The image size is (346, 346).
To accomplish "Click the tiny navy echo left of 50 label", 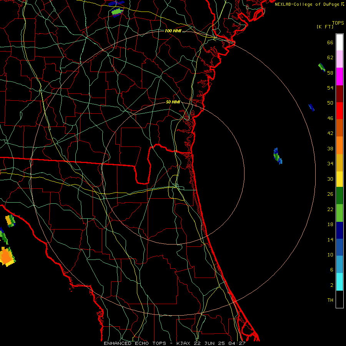I will tap(311, 108).
